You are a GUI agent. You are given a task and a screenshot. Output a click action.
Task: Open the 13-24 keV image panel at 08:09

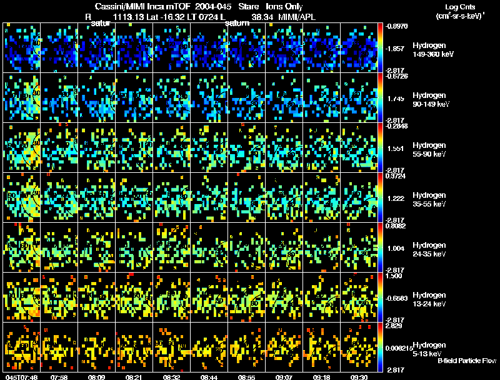click(97, 298)
